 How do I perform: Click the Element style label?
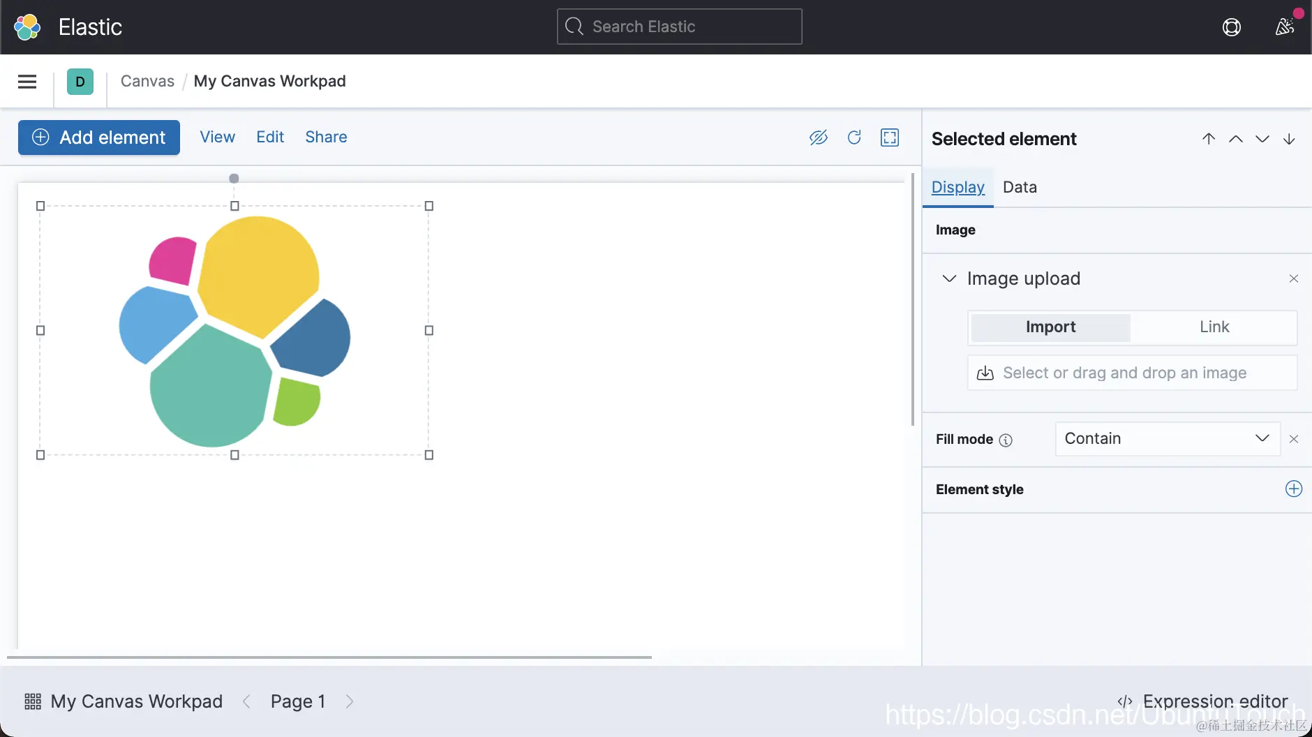(980, 490)
